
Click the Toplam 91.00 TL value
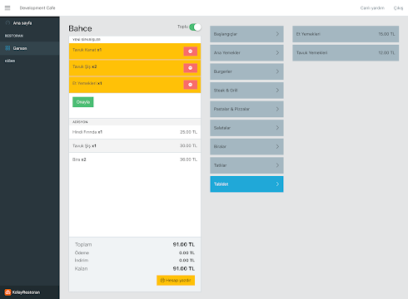click(x=184, y=244)
